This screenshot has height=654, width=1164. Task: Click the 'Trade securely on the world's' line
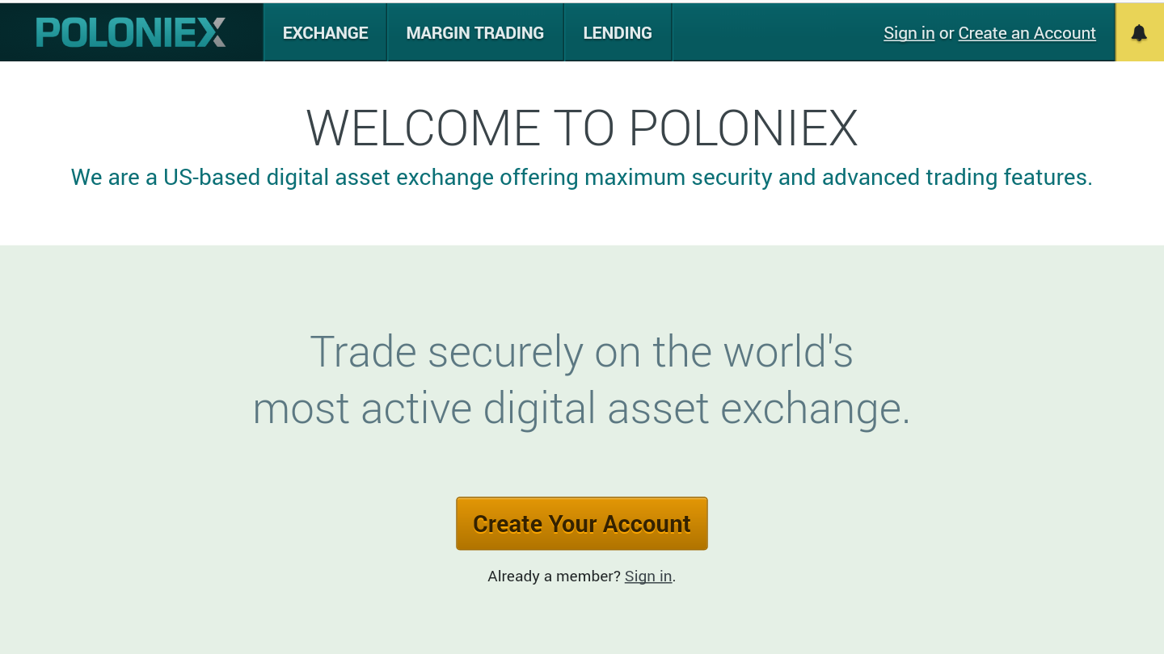581,352
